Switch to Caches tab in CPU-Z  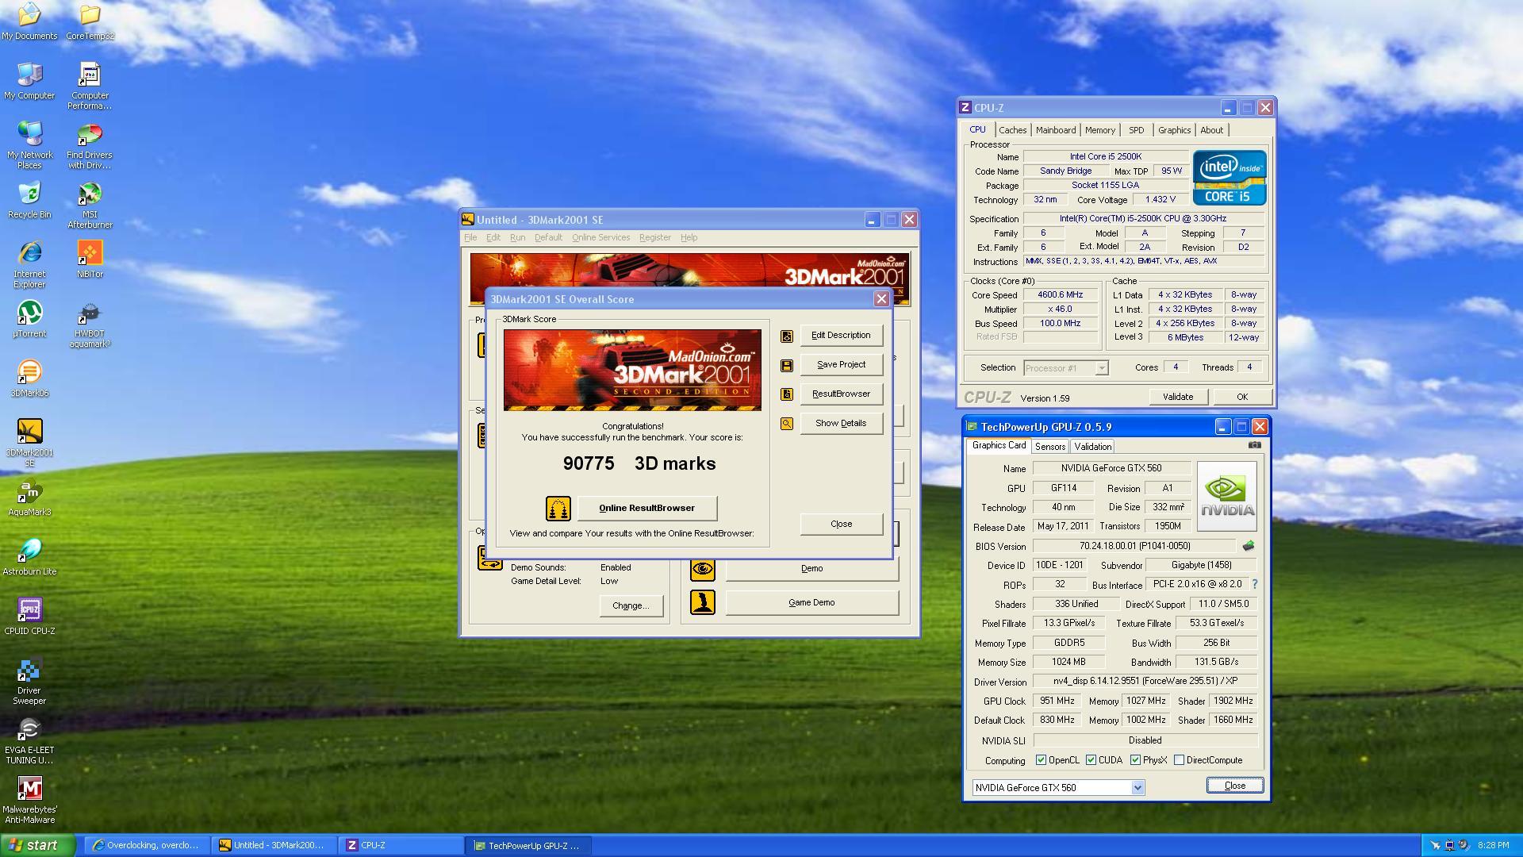coord(1012,130)
